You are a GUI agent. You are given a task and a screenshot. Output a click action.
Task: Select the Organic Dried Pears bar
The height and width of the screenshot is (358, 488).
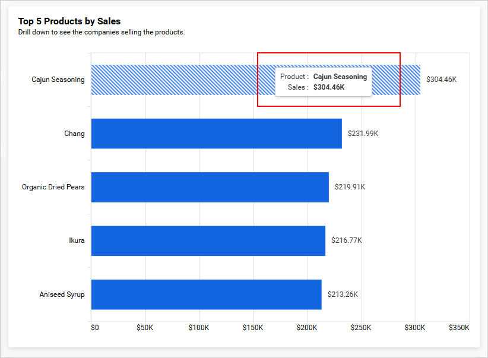click(210, 187)
